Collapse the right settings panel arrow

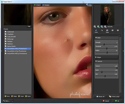pos(123,51)
